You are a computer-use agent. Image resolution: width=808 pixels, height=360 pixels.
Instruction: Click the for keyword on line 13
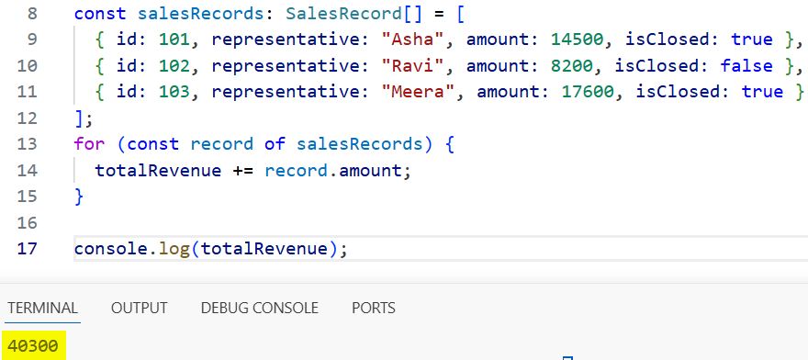pos(90,144)
